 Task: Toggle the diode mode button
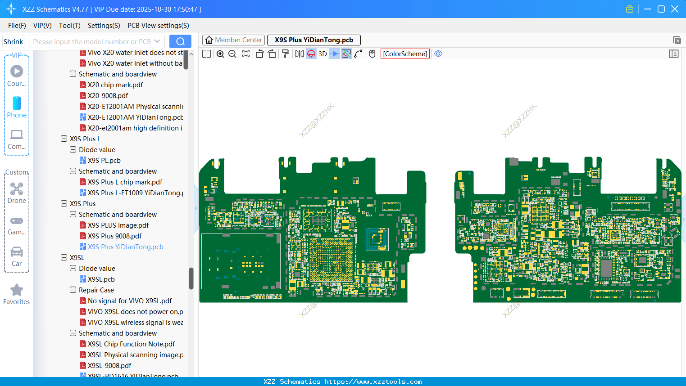334,54
